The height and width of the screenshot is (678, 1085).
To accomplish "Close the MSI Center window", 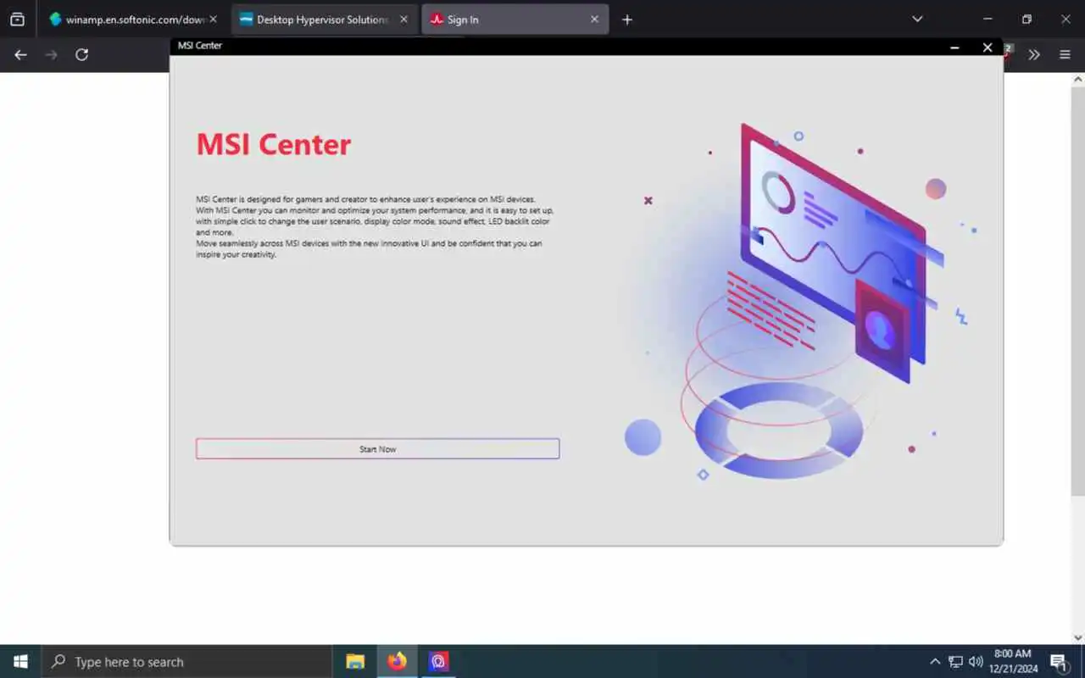I will pyautogui.click(x=988, y=47).
